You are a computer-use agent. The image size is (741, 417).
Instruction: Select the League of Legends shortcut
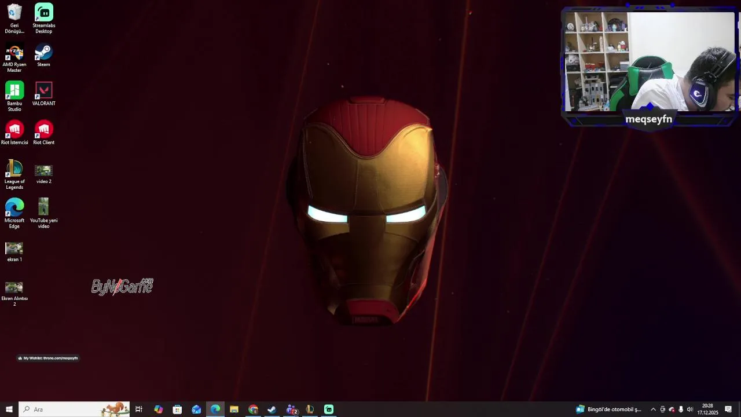tap(14, 174)
